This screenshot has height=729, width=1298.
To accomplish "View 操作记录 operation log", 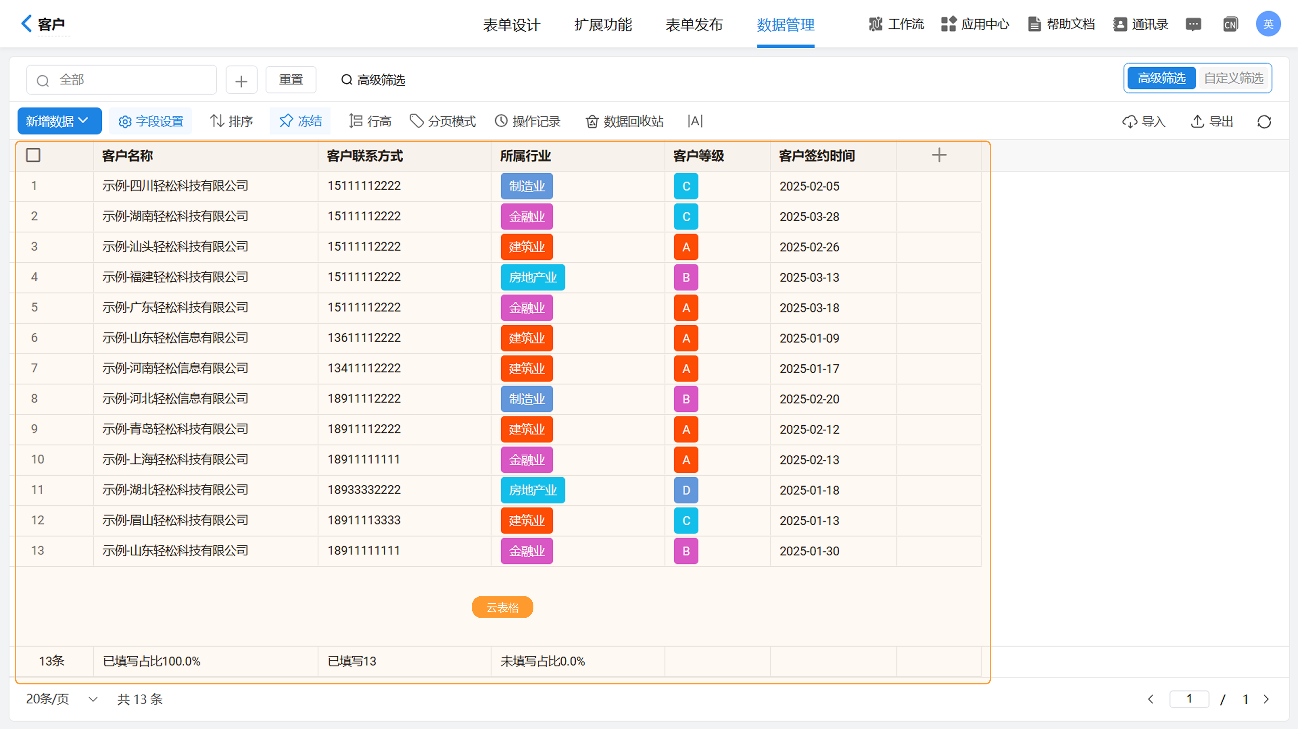I will point(528,121).
